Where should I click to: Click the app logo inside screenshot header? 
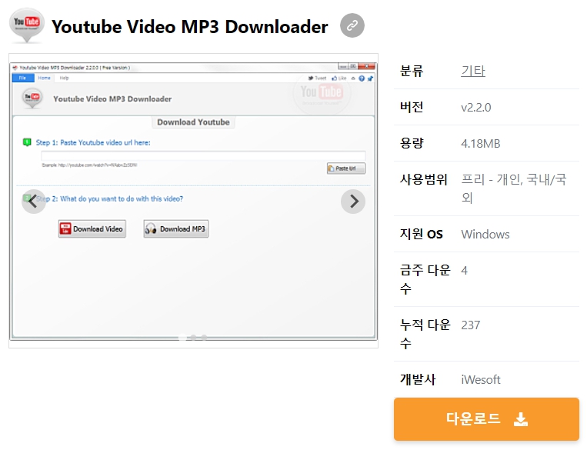[x=32, y=98]
